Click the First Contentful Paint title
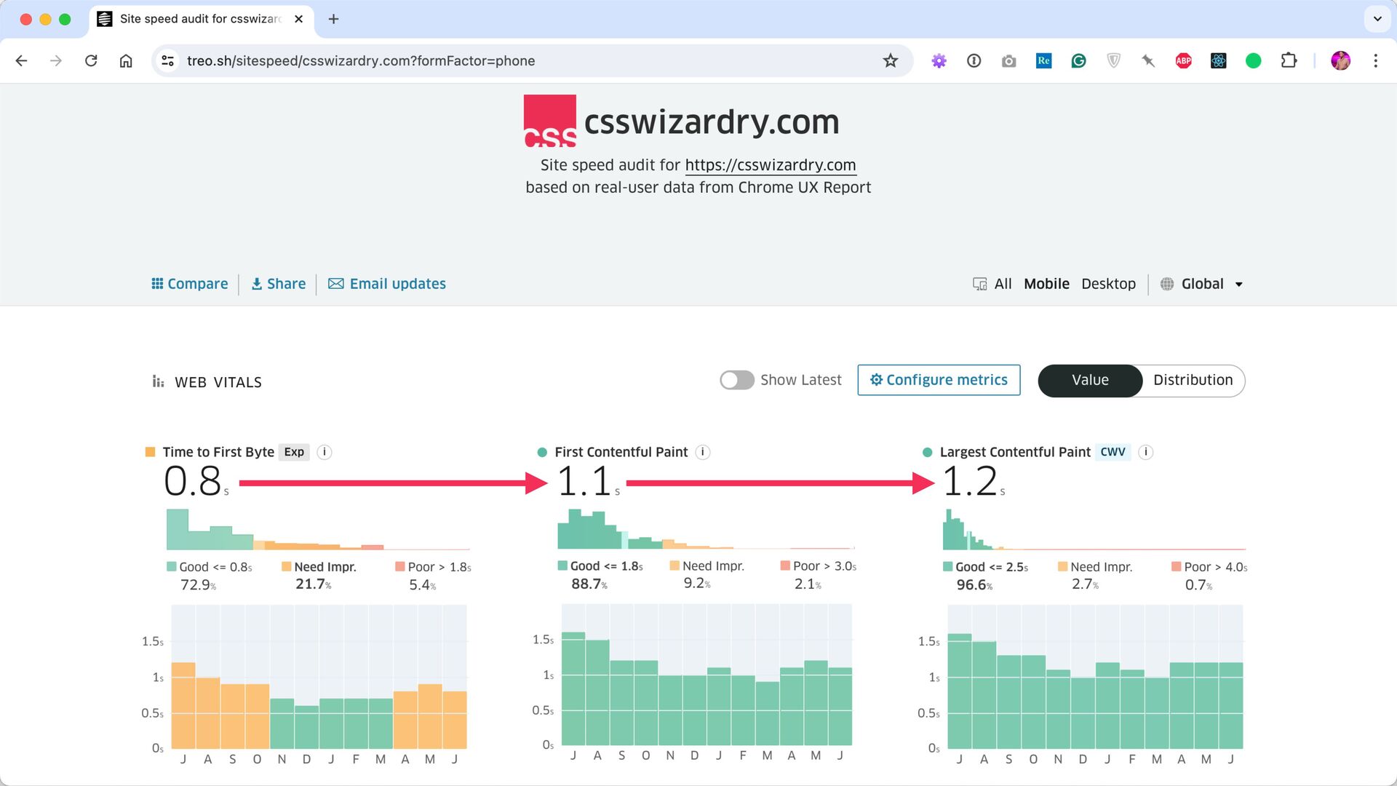This screenshot has width=1397, height=786. pos(621,452)
